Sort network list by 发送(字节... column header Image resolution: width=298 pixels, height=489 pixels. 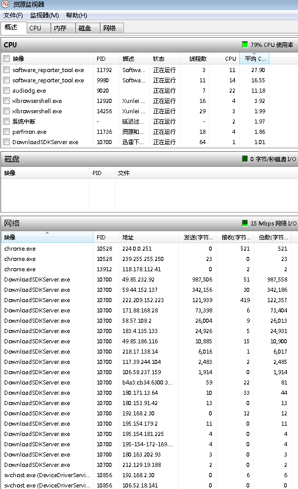point(197,237)
